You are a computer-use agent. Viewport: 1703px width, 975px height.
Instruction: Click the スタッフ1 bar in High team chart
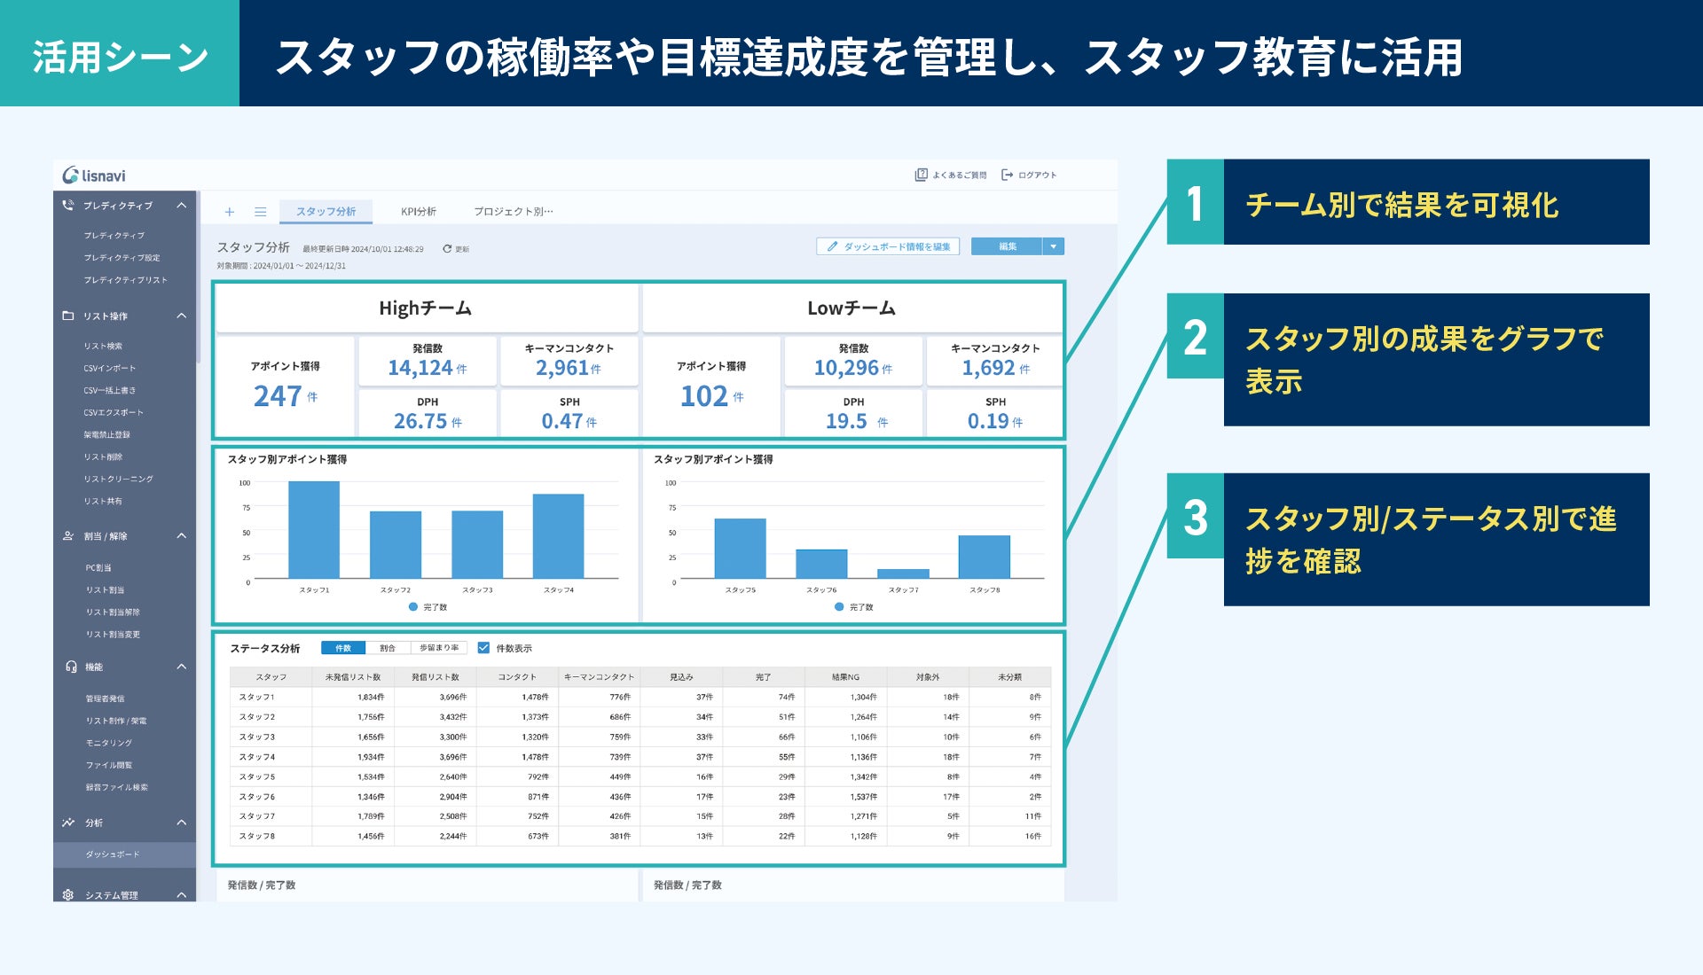coord(314,530)
